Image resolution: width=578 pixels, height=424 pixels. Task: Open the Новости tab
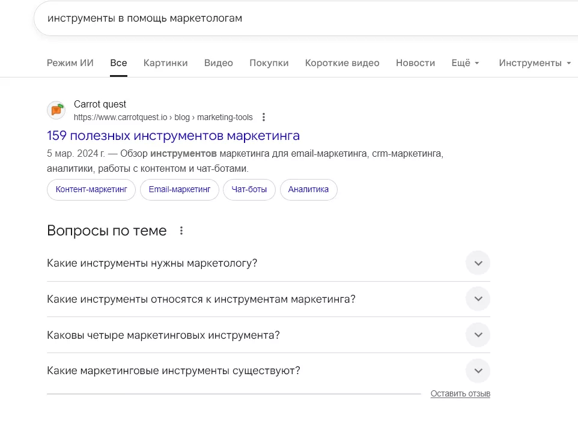(x=415, y=62)
